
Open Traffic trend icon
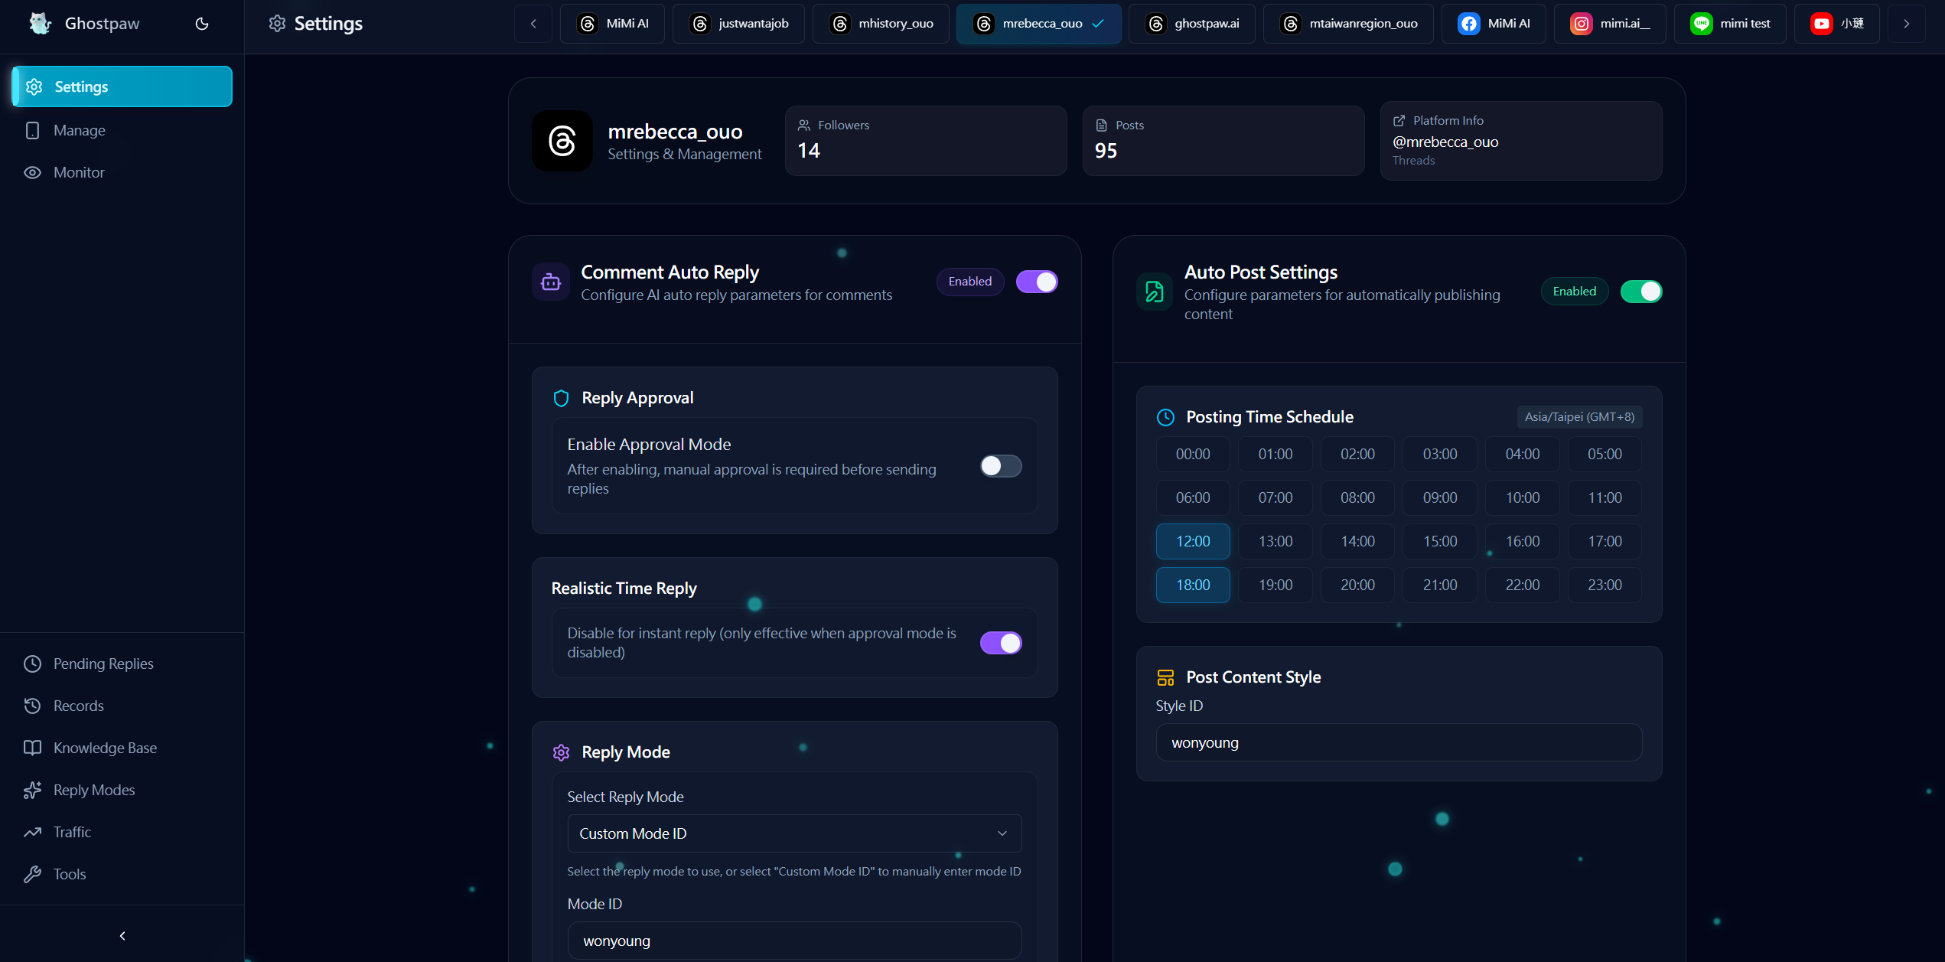pos(32,832)
